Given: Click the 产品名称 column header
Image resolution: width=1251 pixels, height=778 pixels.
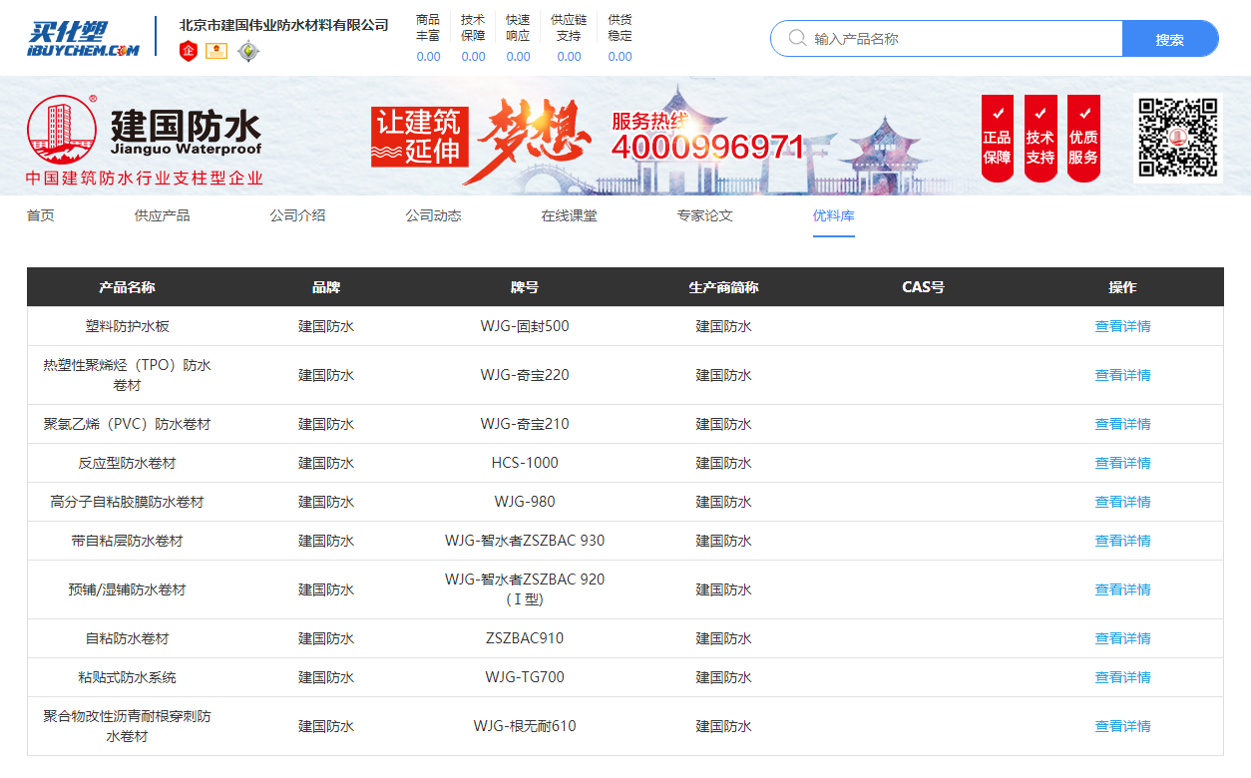Looking at the screenshot, I should [127, 287].
